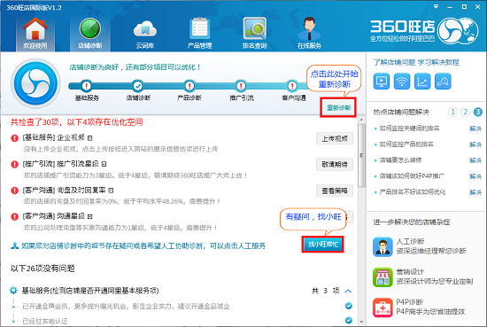Select the 店铺诊断 step check marker
Screen dimensions: 487x327
pos(137,85)
